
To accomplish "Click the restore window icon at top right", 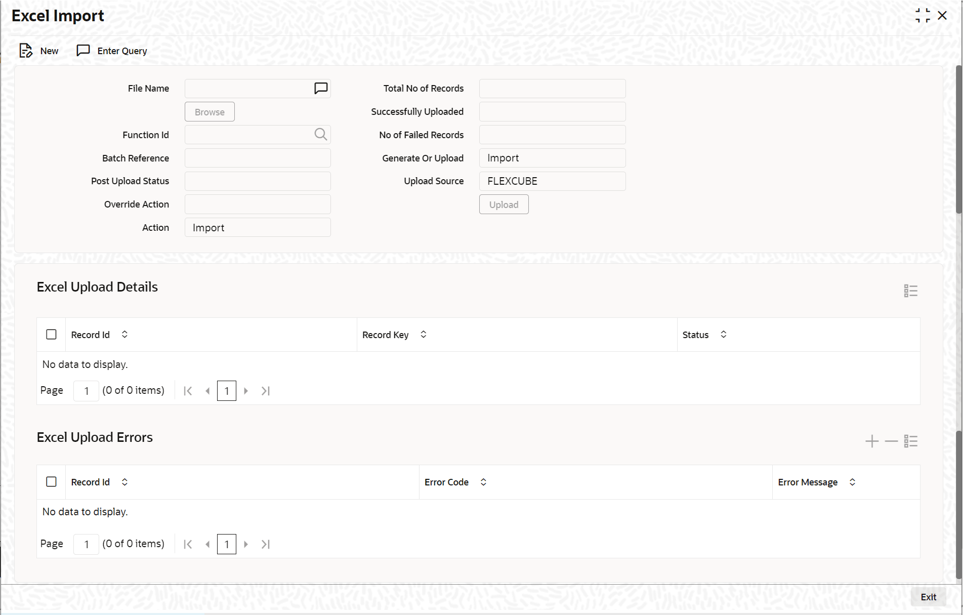I will pos(922,15).
